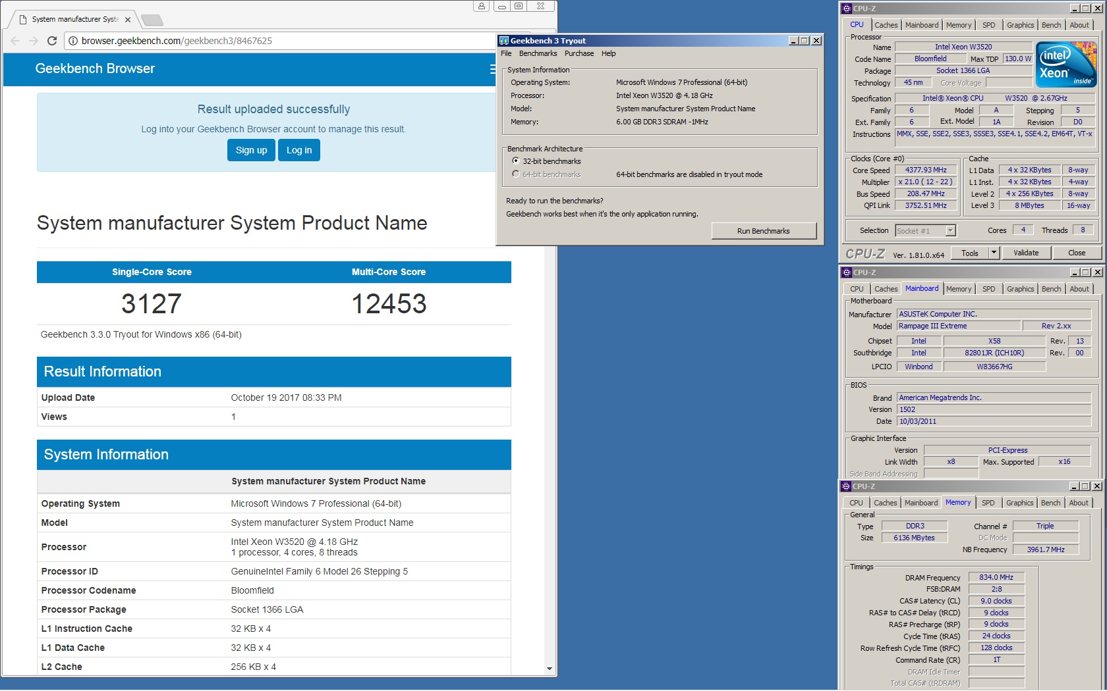Image resolution: width=1107 pixels, height=691 pixels.
Task: Select Bench tab in bottom CPU-Z window
Action: [x=1051, y=503]
